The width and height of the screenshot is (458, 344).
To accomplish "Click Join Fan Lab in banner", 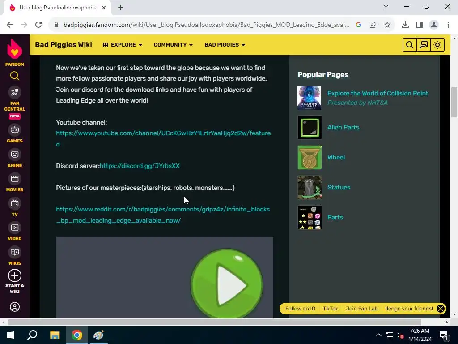I will click(361, 309).
